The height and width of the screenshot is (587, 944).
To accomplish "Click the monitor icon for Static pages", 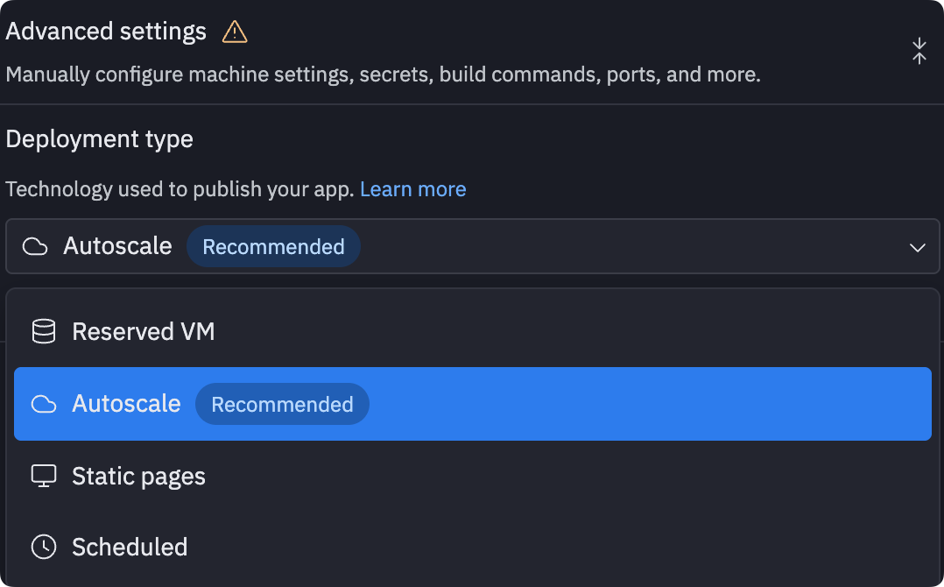I will point(43,476).
